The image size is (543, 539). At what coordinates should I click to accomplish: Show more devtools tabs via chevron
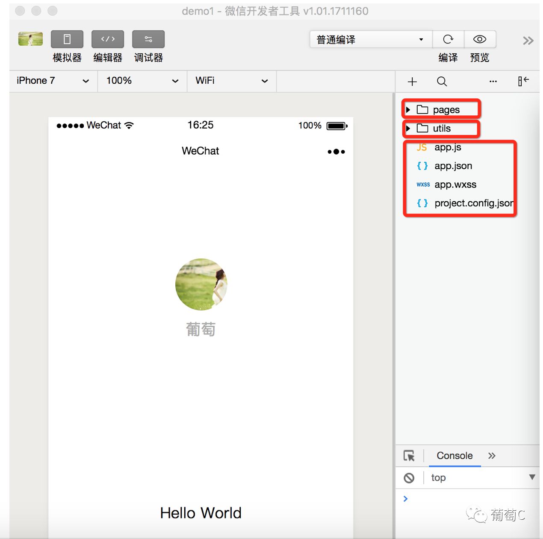(x=492, y=456)
